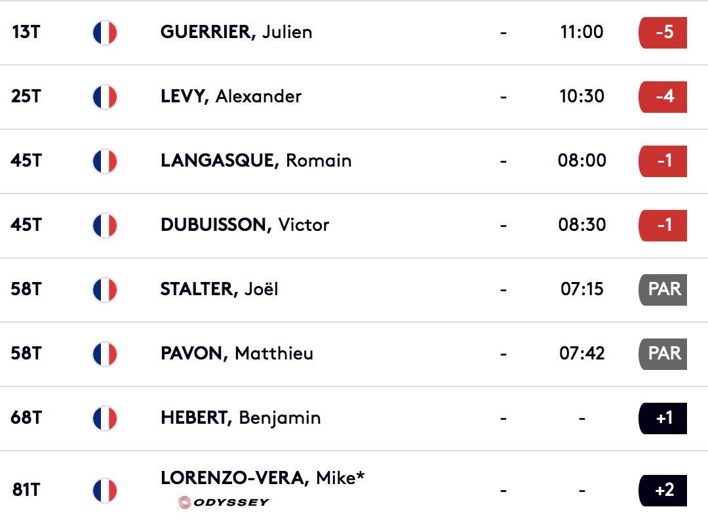The height and width of the screenshot is (530, 708).
Task: Click the French flag beside Guerrier
Action: pos(105,33)
